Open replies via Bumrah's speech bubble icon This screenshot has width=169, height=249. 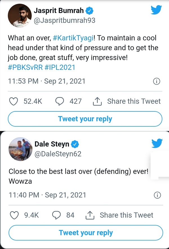tap(59, 101)
